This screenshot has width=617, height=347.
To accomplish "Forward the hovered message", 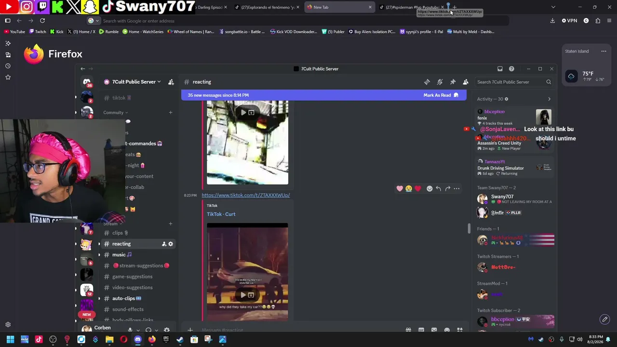I will click(448, 188).
